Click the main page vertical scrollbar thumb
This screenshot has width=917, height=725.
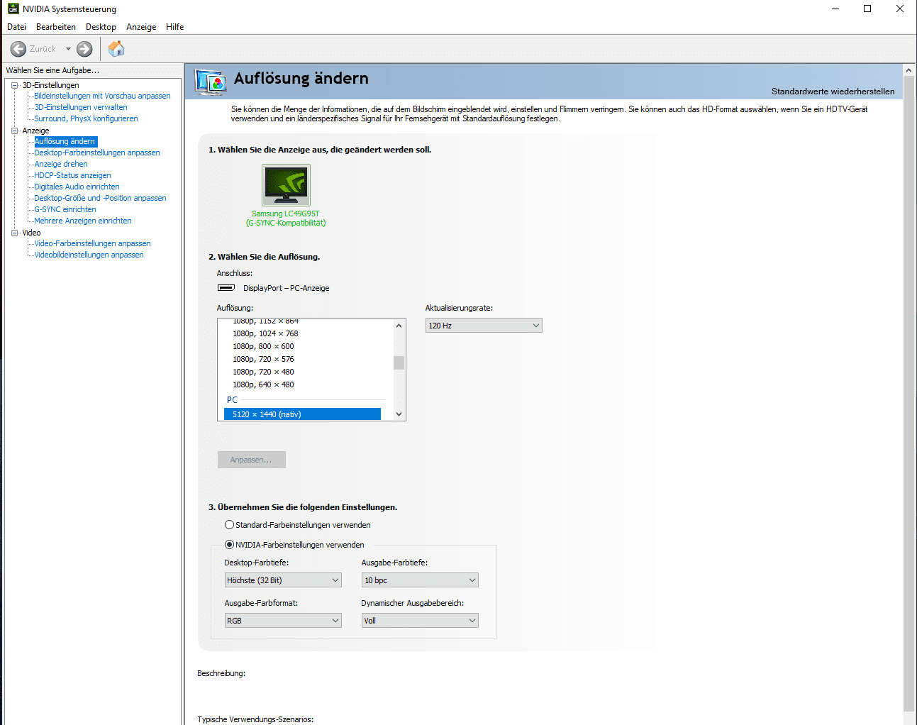[x=908, y=394]
